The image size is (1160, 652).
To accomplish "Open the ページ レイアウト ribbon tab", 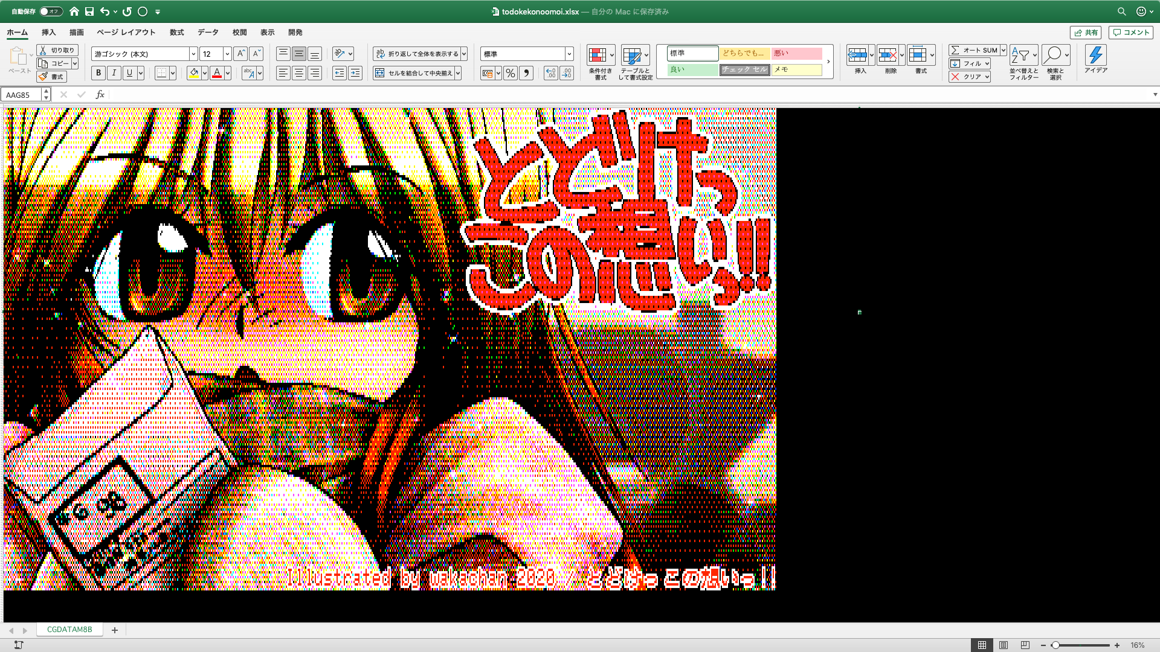I will [126, 33].
